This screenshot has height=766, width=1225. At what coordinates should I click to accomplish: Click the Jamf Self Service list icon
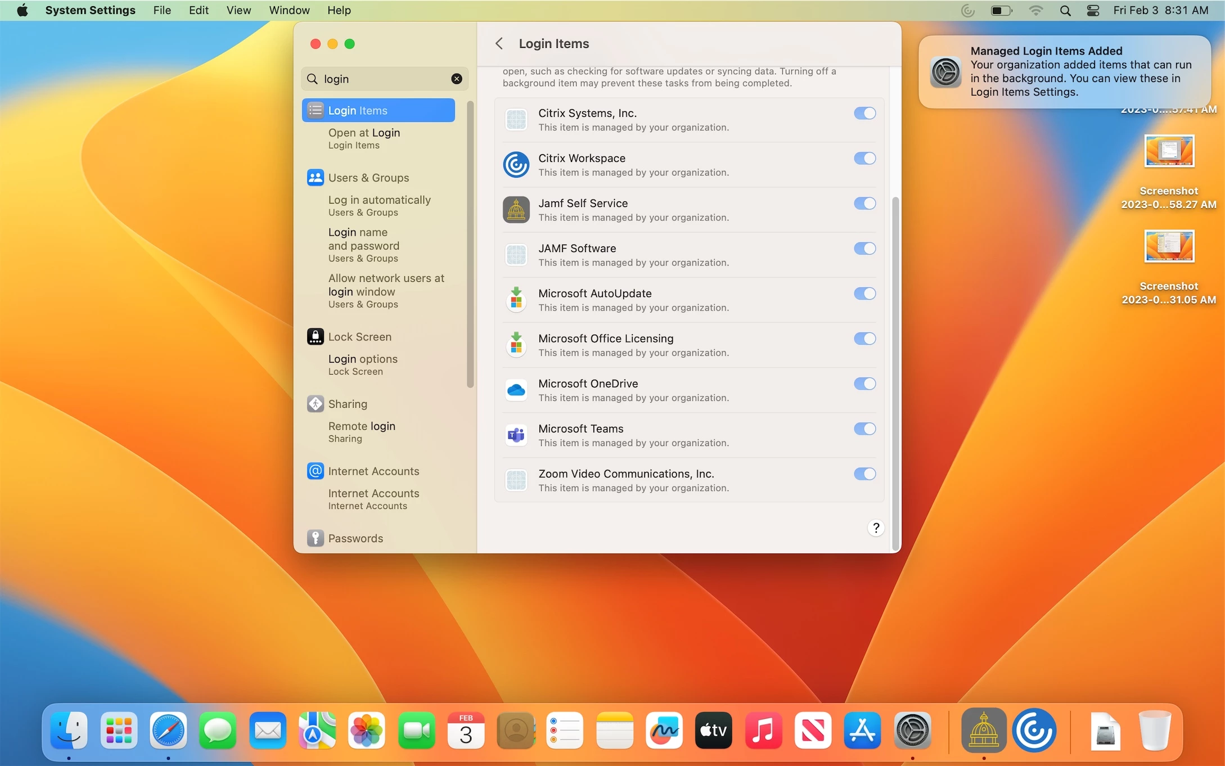[516, 210]
